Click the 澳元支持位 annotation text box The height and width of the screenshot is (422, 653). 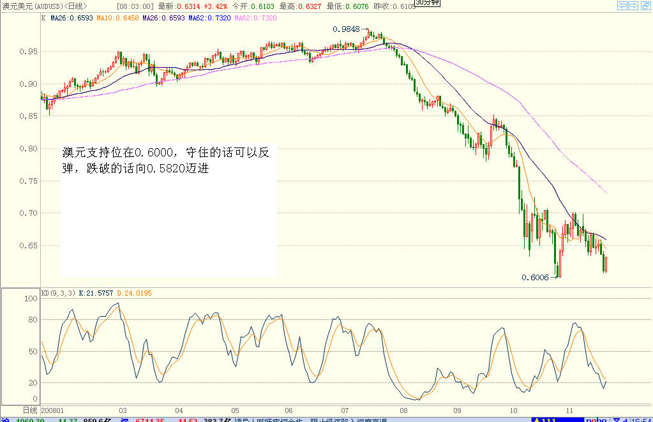pyautogui.click(x=169, y=211)
